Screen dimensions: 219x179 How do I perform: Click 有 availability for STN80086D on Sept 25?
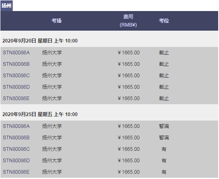tap(164, 161)
